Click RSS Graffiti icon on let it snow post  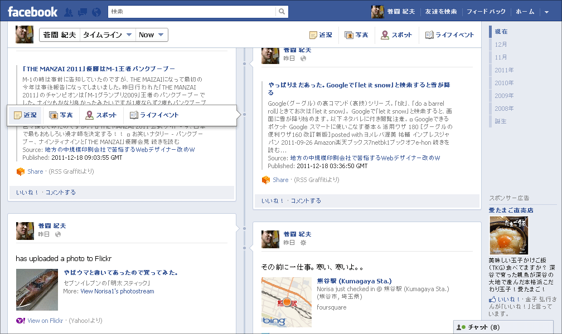click(265, 180)
